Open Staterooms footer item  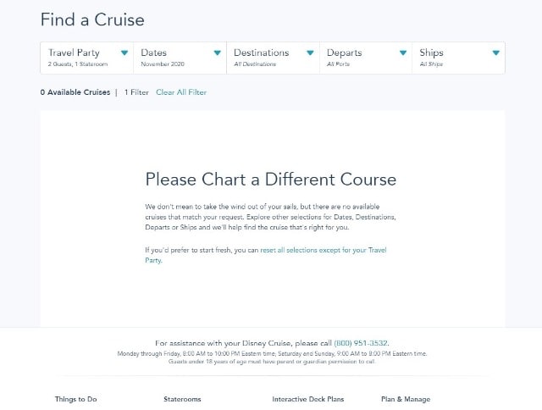coord(182,399)
